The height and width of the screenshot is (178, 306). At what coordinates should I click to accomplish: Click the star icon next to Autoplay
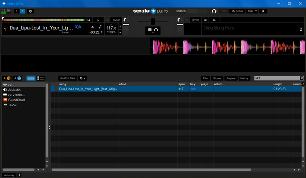19,175
